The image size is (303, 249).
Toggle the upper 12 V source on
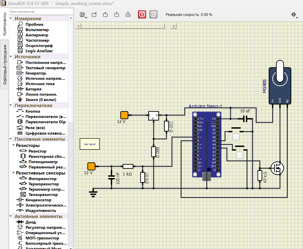pyautogui.click(x=124, y=115)
